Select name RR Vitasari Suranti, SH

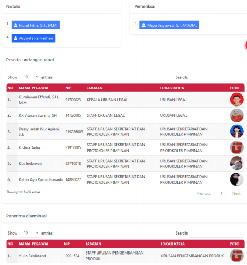(38, 115)
